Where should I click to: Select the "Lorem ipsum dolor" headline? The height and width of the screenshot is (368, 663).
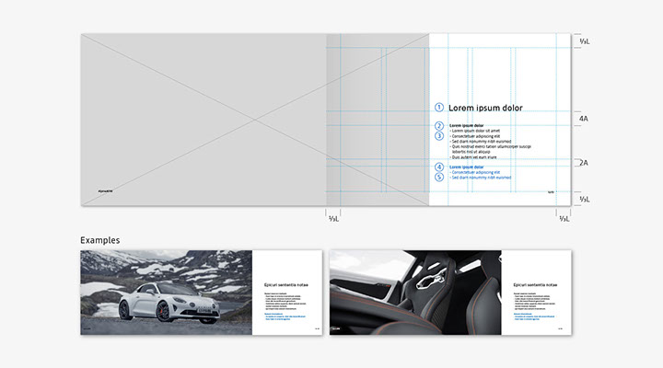click(486, 108)
